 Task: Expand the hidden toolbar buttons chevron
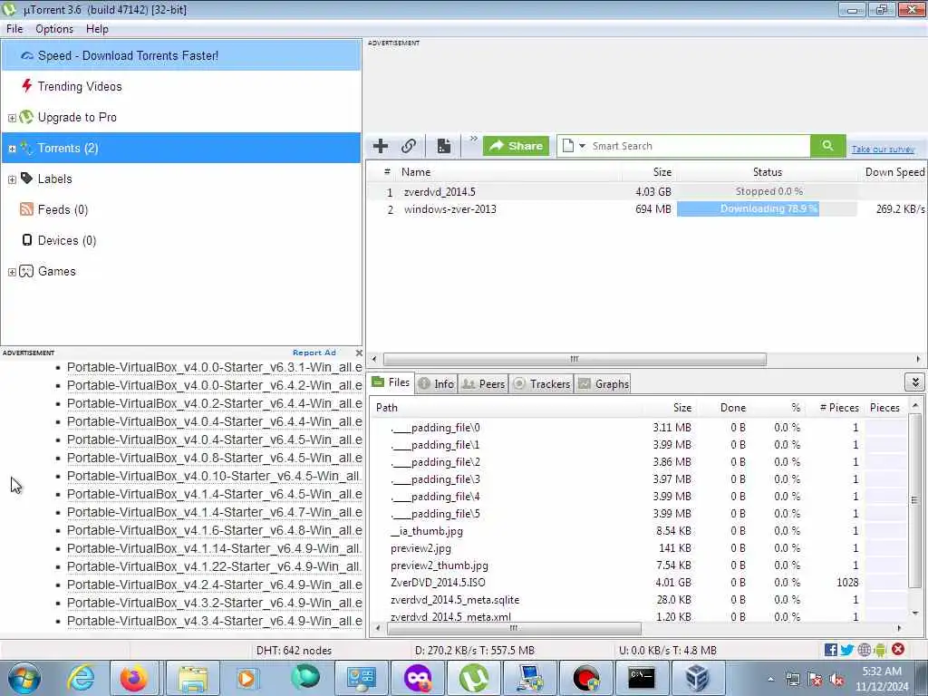click(473, 139)
